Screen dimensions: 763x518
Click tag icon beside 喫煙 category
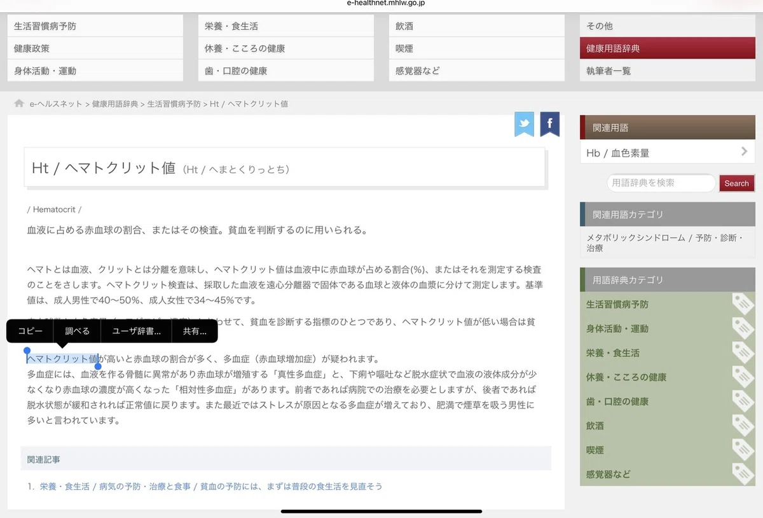pos(742,449)
